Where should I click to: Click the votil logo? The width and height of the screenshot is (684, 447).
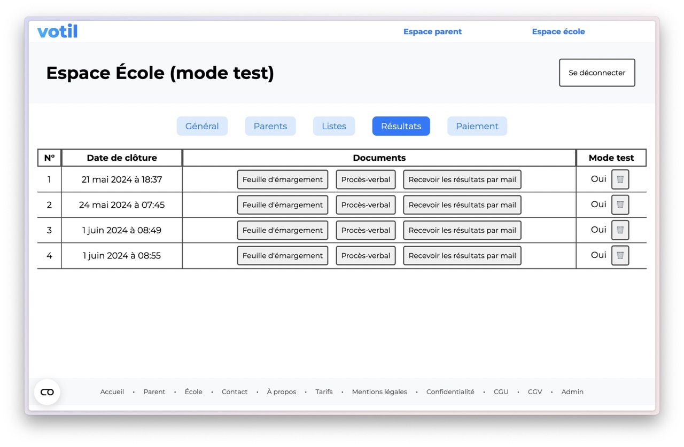point(57,30)
